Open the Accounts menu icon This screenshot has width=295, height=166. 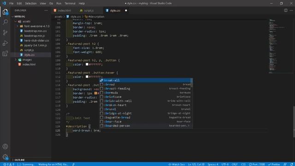5,146
